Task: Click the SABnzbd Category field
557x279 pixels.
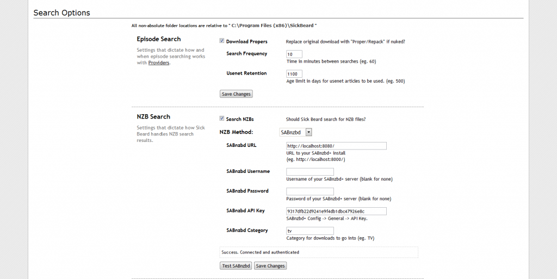Action: [x=310, y=231]
